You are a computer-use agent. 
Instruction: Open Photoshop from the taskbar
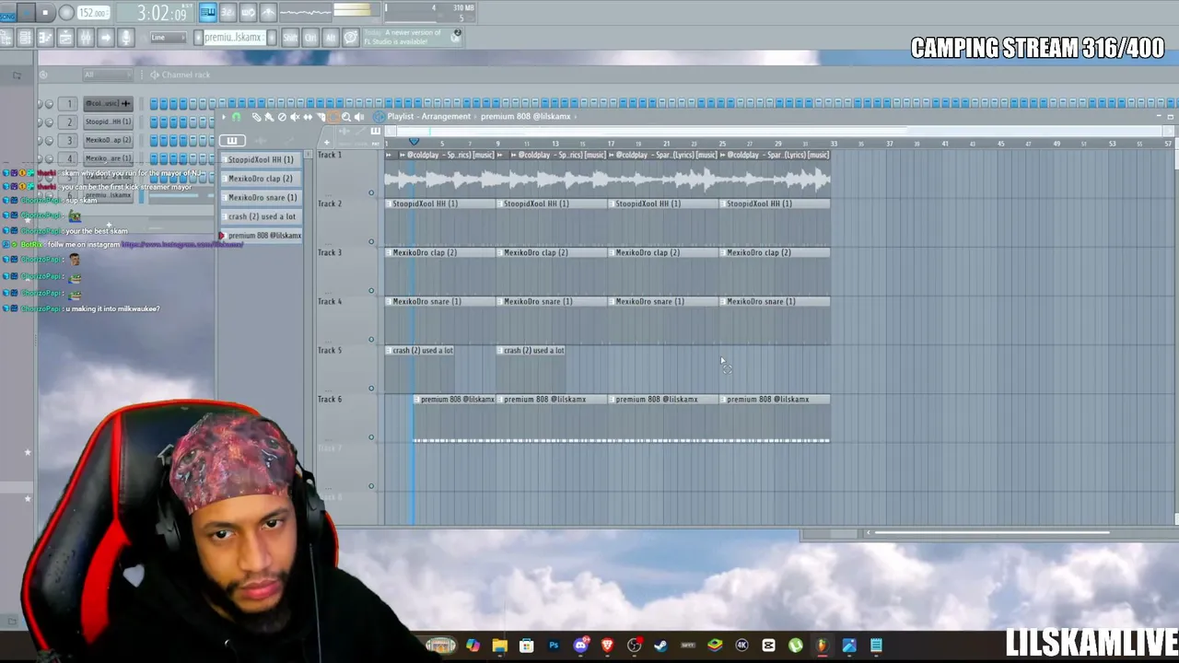[x=554, y=646]
